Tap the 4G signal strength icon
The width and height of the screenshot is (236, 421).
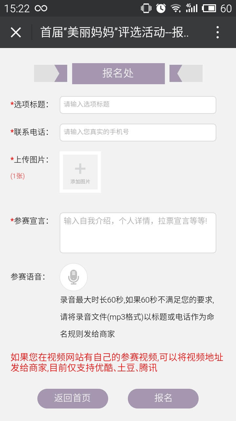click(x=191, y=8)
